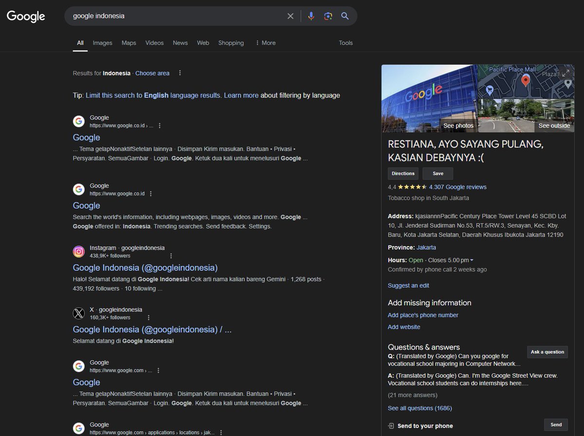Open the More search filters menu
Screen dimensions: 584x436
coord(265,43)
